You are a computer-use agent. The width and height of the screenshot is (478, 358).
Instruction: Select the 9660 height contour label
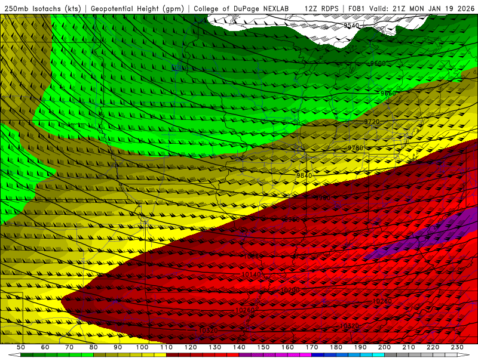388,93
